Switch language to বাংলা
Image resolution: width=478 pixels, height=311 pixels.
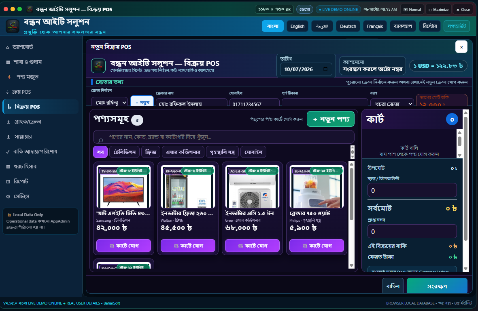pyautogui.click(x=272, y=26)
